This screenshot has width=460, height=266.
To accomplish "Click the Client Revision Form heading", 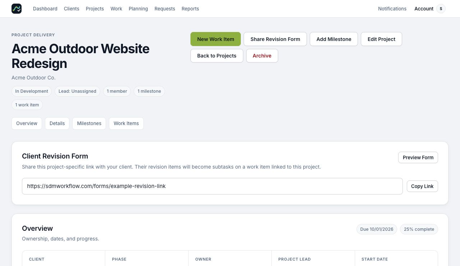I will 55,156.
